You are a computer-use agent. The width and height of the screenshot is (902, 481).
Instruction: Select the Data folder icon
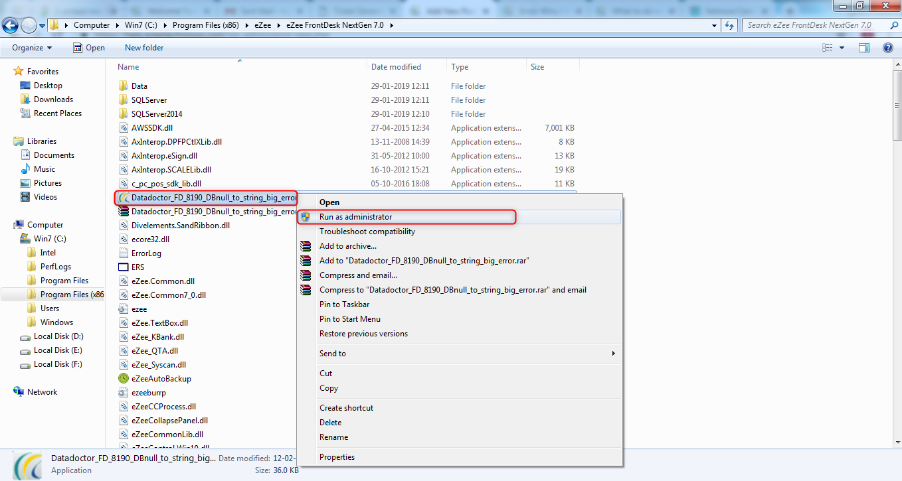[x=123, y=86]
